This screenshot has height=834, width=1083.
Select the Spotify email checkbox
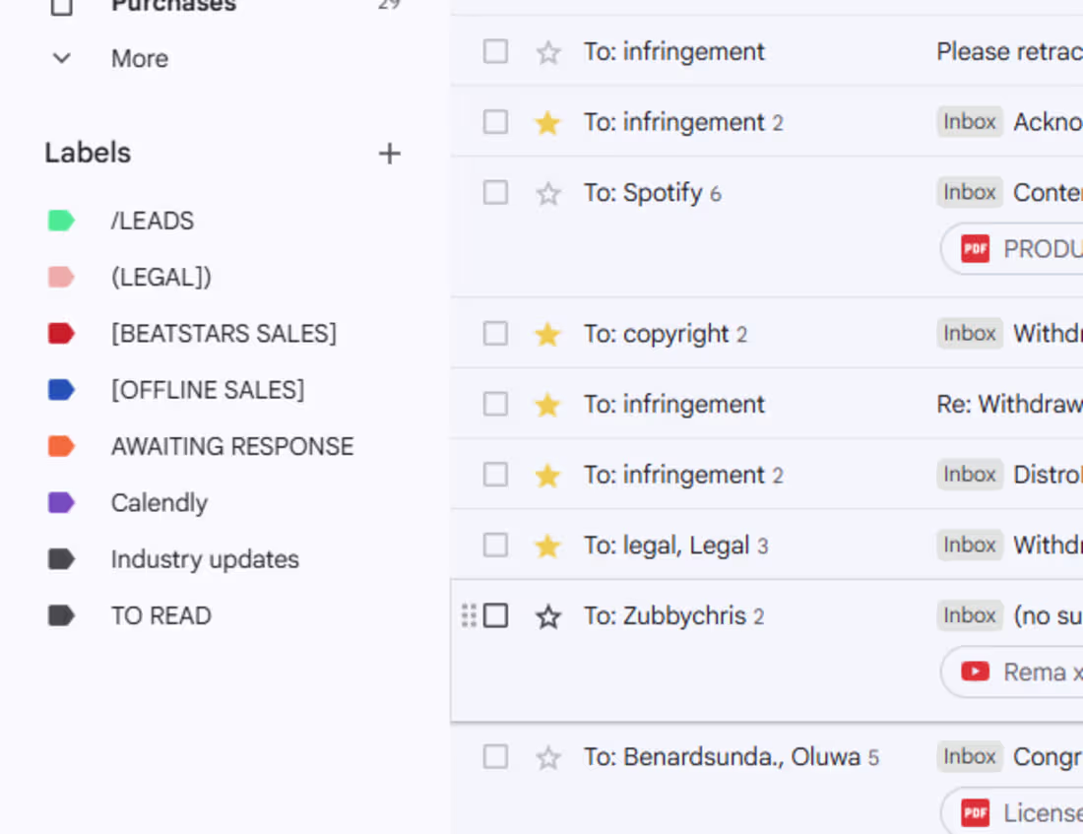[495, 193]
